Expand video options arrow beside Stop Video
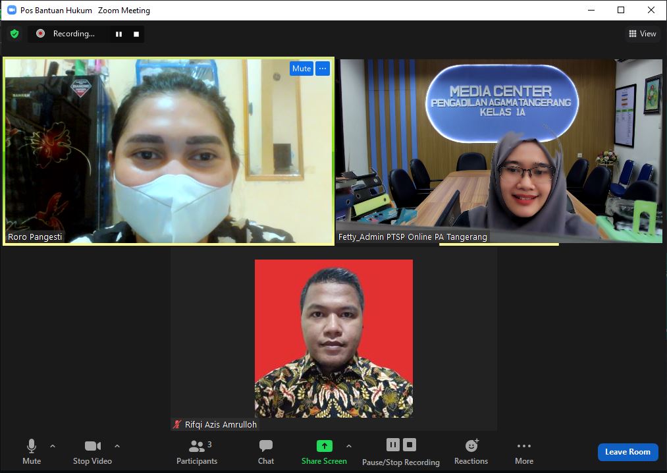The width and height of the screenshot is (667, 473). point(117,446)
